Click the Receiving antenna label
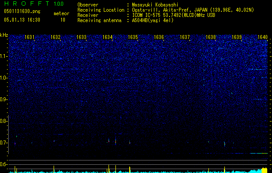The height and width of the screenshot is (173, 272). coord(99,20)
